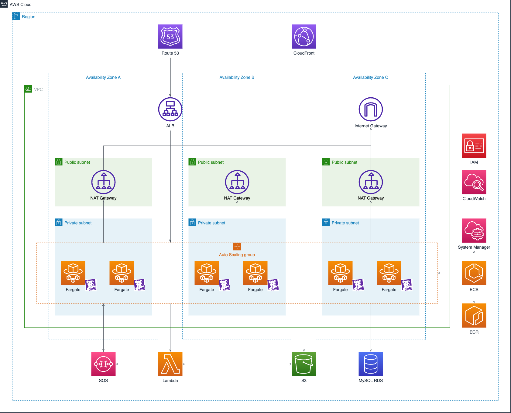Click the ALB load balancer icon
This screenshot has width=511, height=413.
[x=170, y=109]
